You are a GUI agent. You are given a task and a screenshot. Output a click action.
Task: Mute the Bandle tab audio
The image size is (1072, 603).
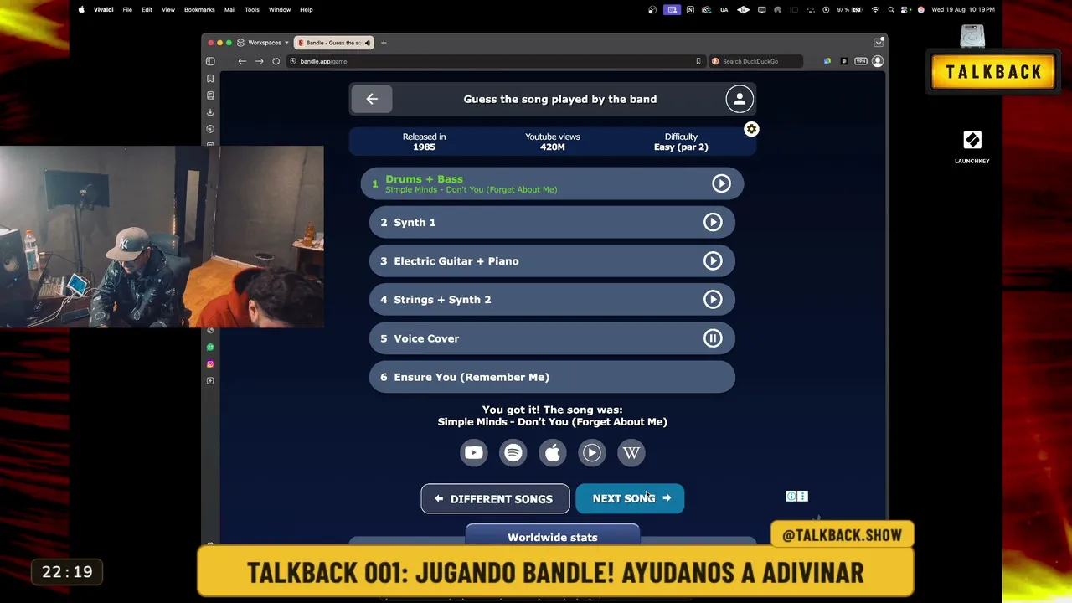pyautogui.click(x=367, y=43)
